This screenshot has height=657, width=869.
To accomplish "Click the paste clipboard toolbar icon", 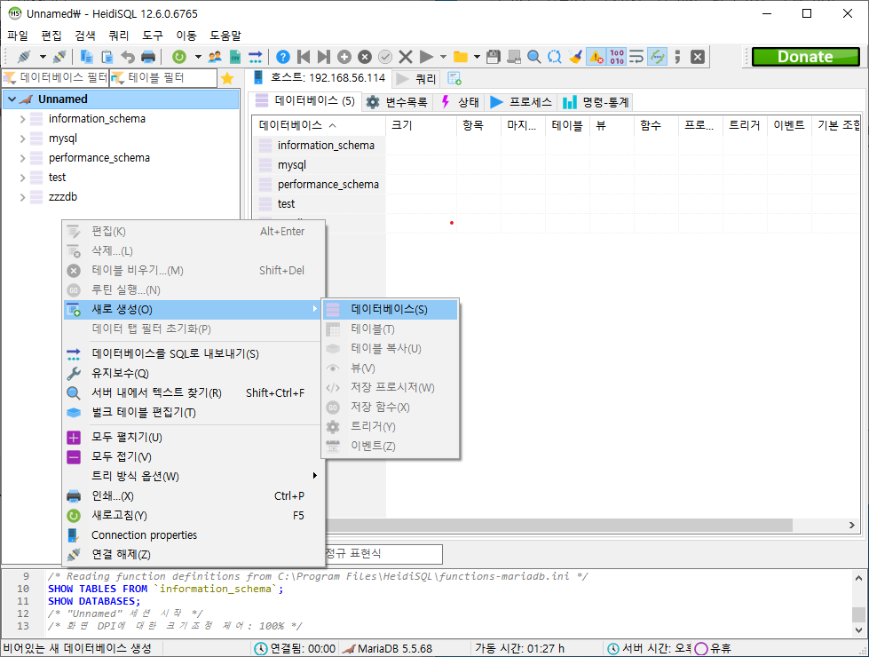I will tap(107, 57).
